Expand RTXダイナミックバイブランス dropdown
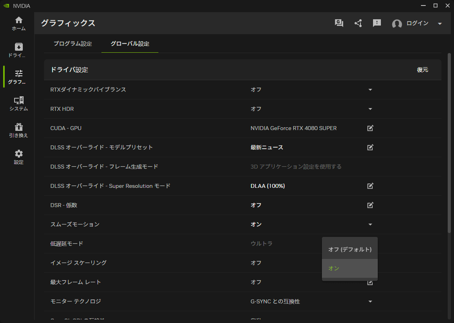Image resolution: width=454 pixels, height=323 pixels. (x=370, y=90)
